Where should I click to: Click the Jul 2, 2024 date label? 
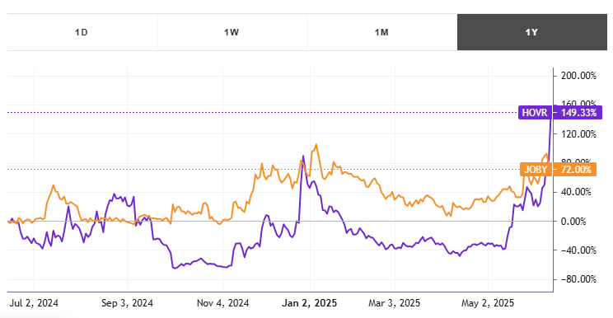click(x=34, y=303)
